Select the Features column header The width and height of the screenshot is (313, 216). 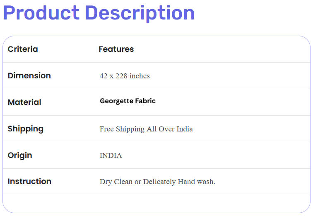point(116,49)
